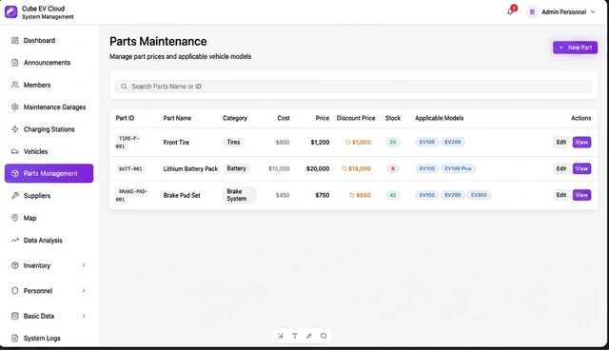Click the Members people icon
The width and height of the screenshot is (609, 350).
pos(15,85)
